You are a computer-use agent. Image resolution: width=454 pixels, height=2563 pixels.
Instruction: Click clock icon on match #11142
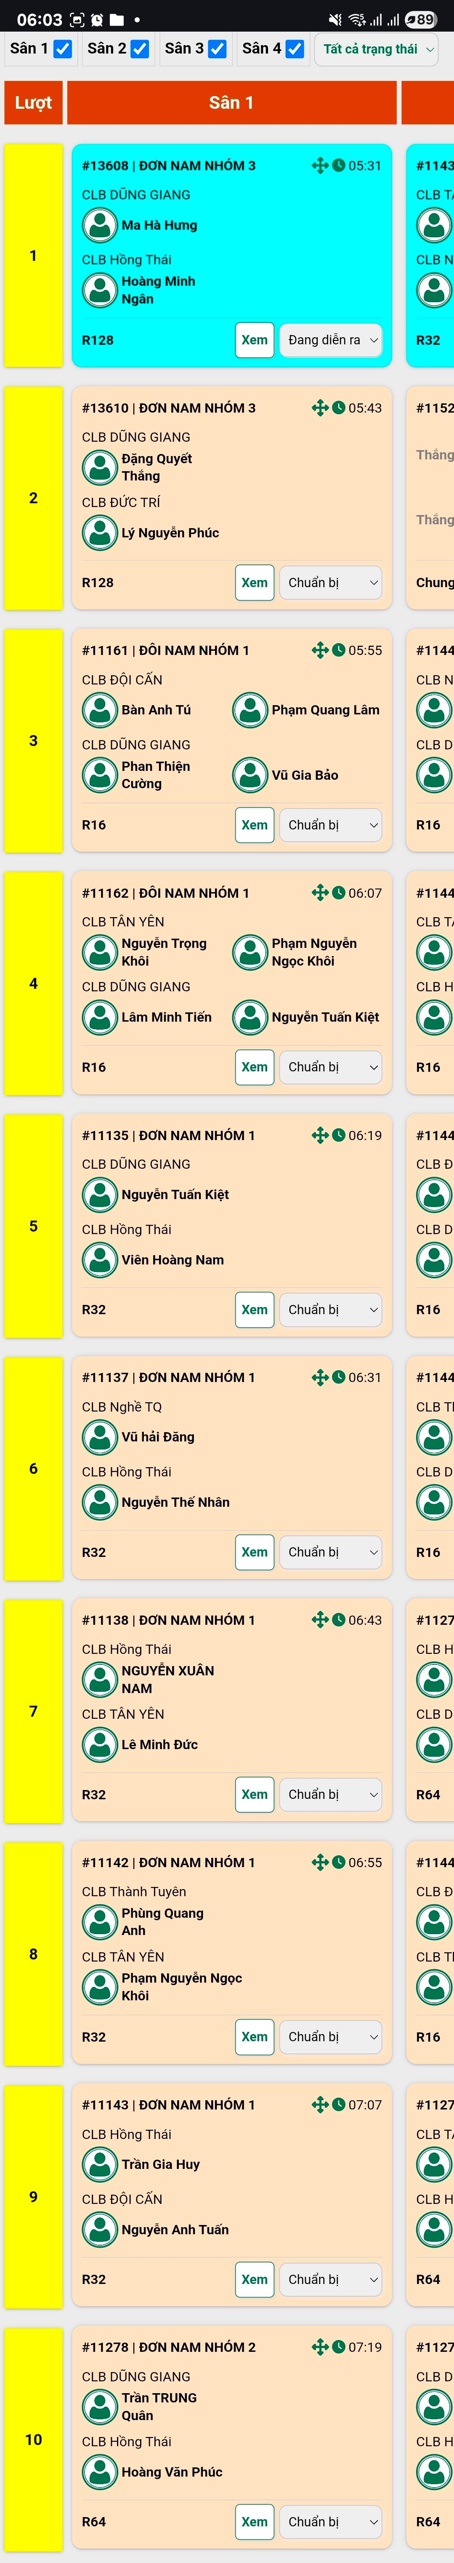339,1863
